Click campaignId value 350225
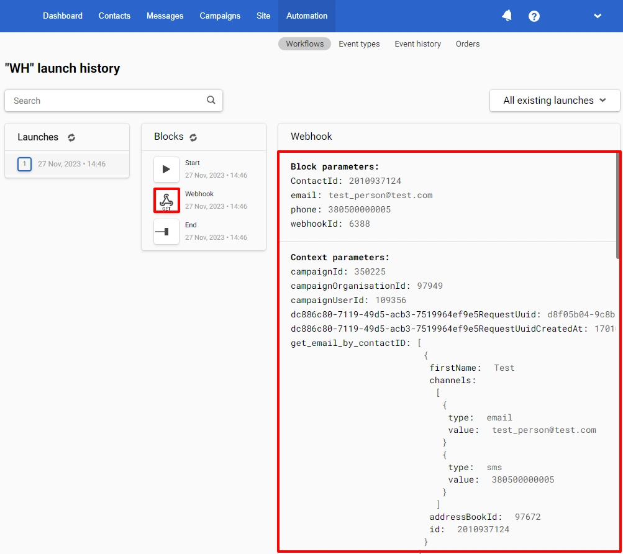This screenshot has height=554, width=623. 370,271
